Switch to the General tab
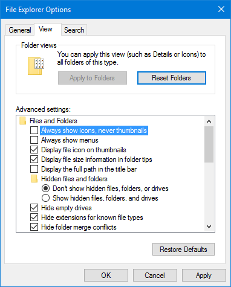Image resolution: width=231 pixels, height=287 pixels. coord(20,30)
